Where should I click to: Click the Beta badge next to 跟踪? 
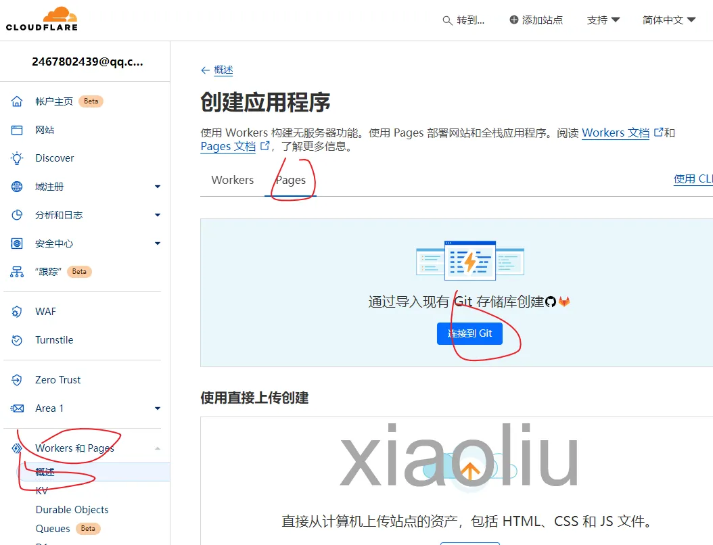[79, 272]
